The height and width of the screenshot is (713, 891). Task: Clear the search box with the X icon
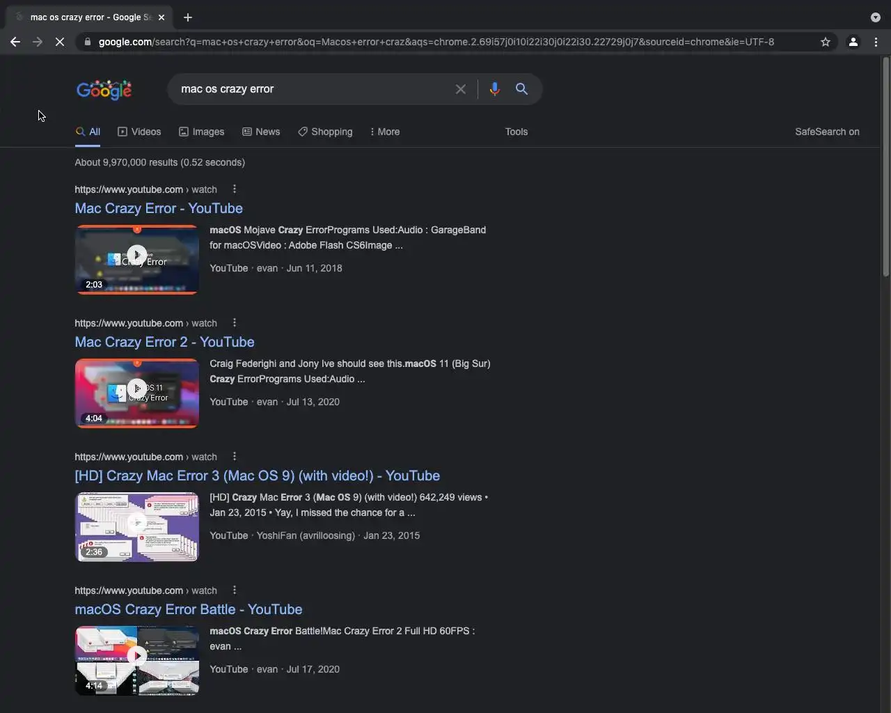point(461,89)
